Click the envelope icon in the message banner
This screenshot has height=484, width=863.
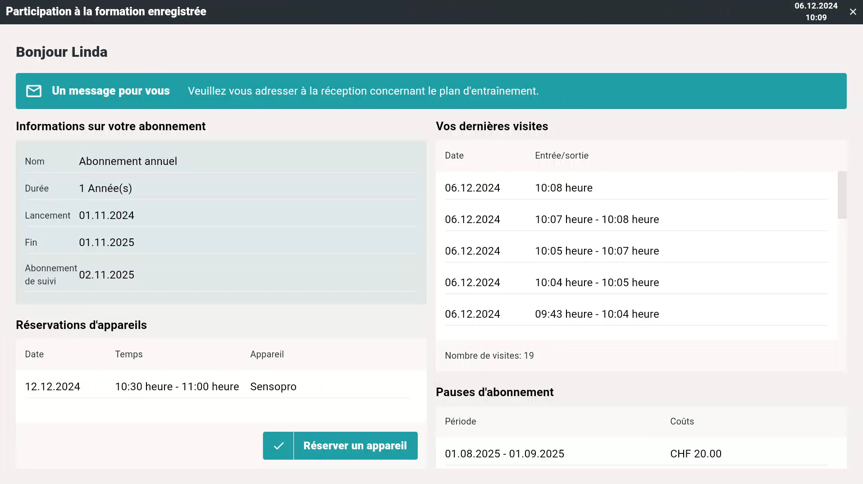click(34, 91)
